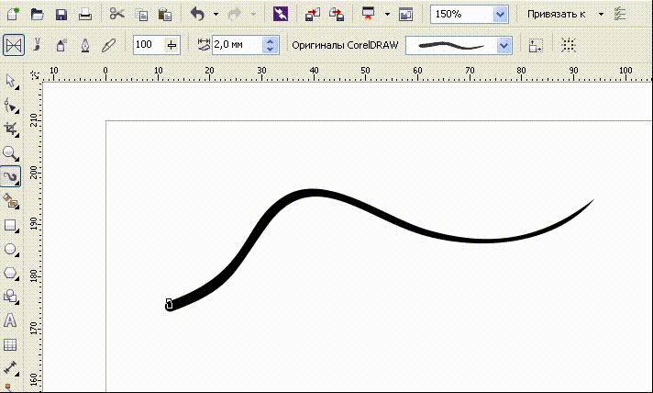Viewport: 653px width, 393px height.
Task: Expand the Привязать к snap menu
Action: click(x=601, y=14)
